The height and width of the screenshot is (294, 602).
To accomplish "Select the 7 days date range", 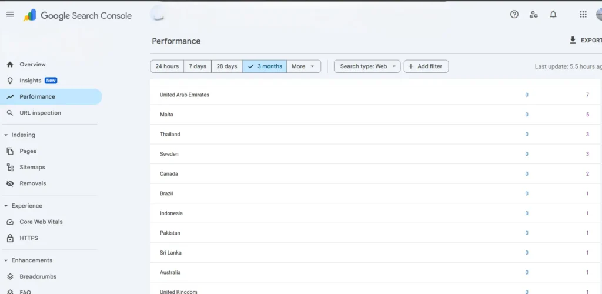I will click(x=198, y=66).
